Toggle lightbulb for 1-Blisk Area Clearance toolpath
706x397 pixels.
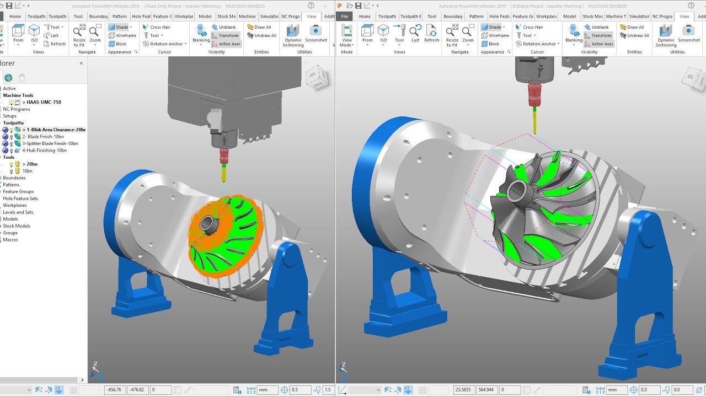12,130
